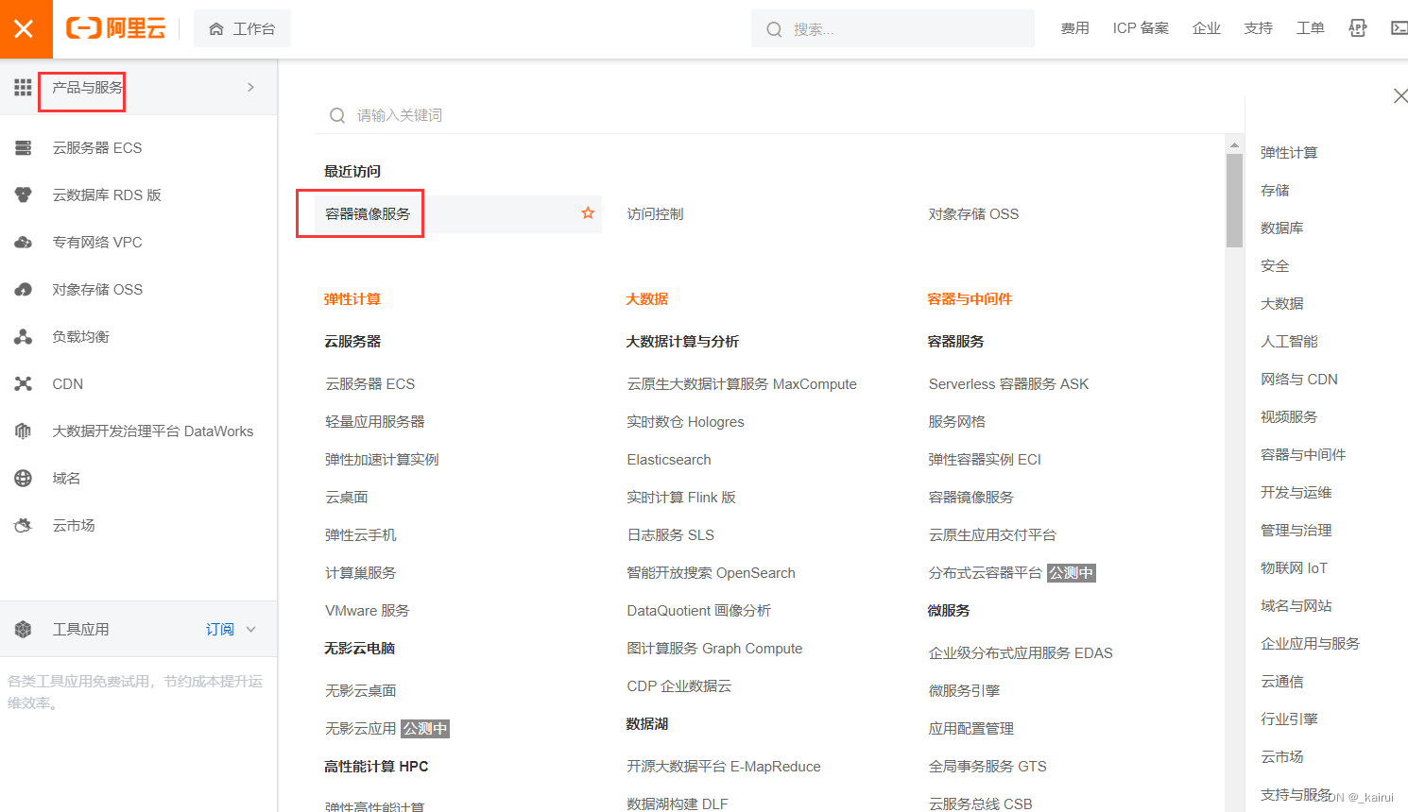Click the cloud market icon in sidebar
The height and width of the screenshot is (812, 1408).
24,526
